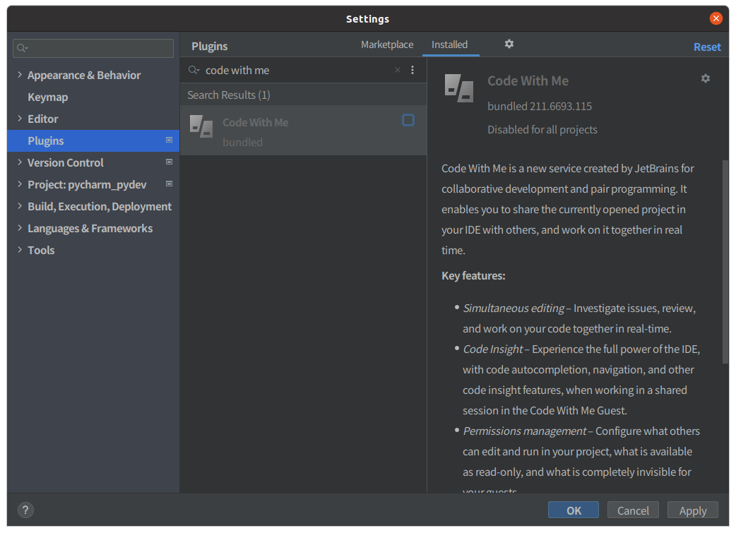Viewport: 736px width, 533px height.
Task: Select Version Control label in tree
Action: tap(65, 163)
